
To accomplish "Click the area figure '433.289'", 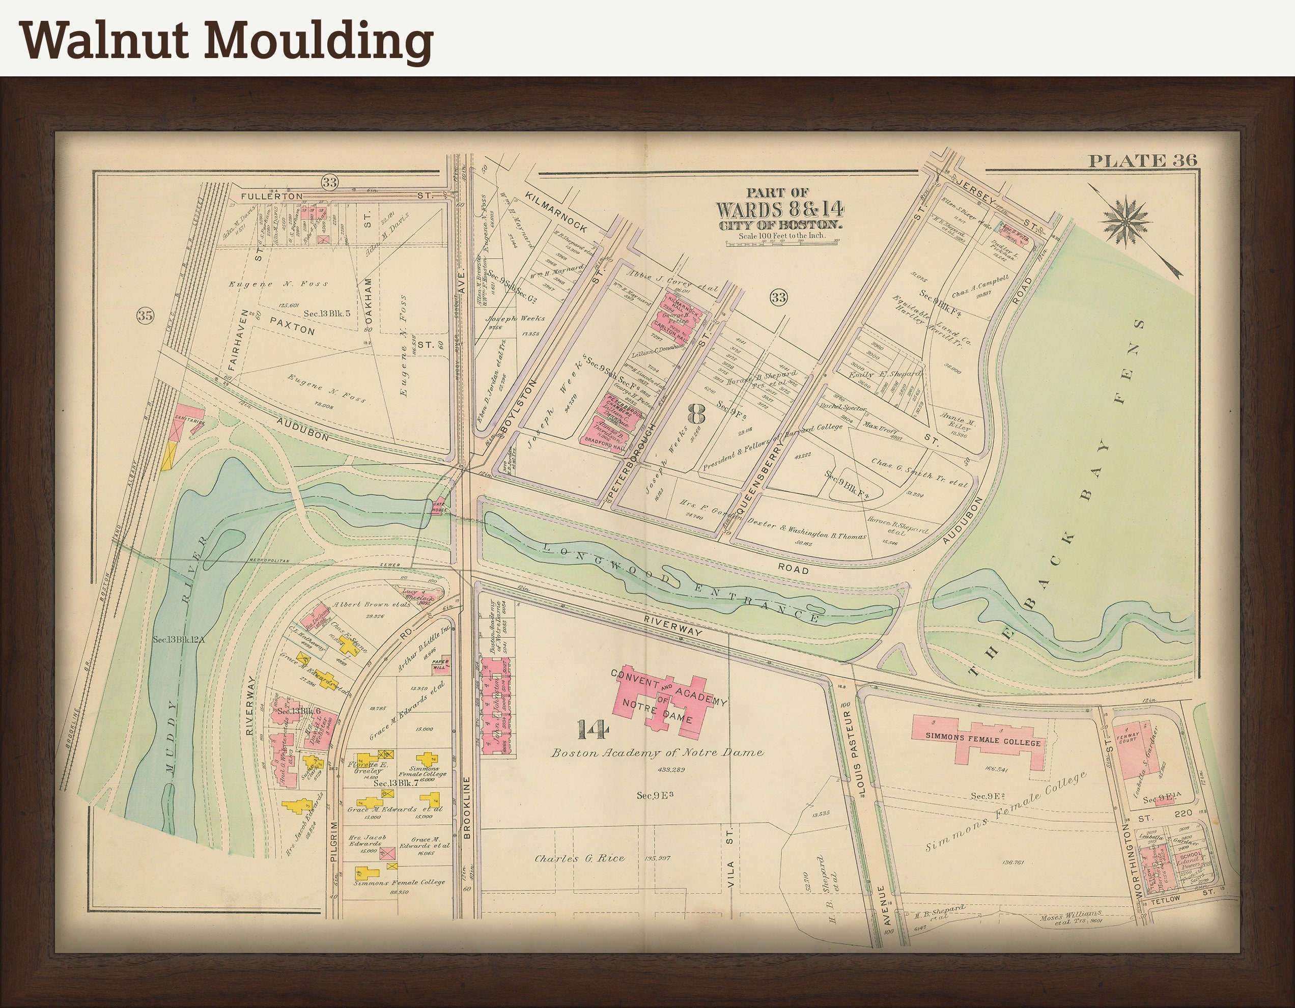I will click(x=671, y=770).
